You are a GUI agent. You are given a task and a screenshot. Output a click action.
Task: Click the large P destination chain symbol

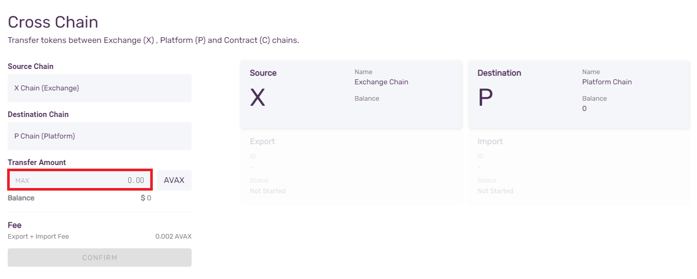click(x=485, y=98)
